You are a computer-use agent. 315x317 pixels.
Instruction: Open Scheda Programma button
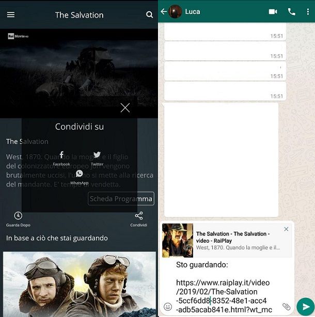pos(121,199)
